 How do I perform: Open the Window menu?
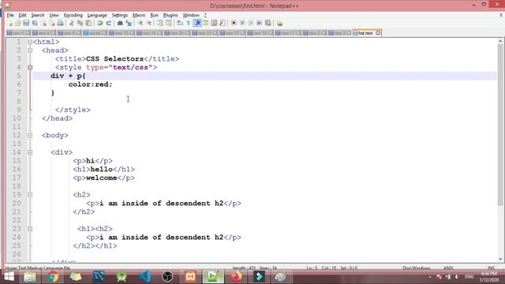[x=191, y=15]
